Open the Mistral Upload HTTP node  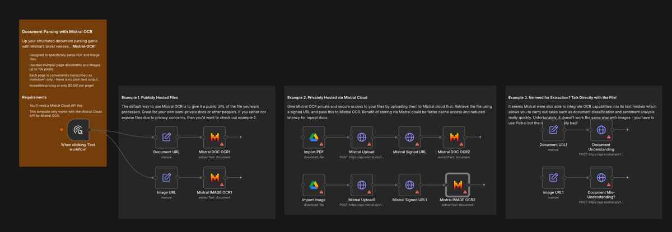tap(362, 137)
